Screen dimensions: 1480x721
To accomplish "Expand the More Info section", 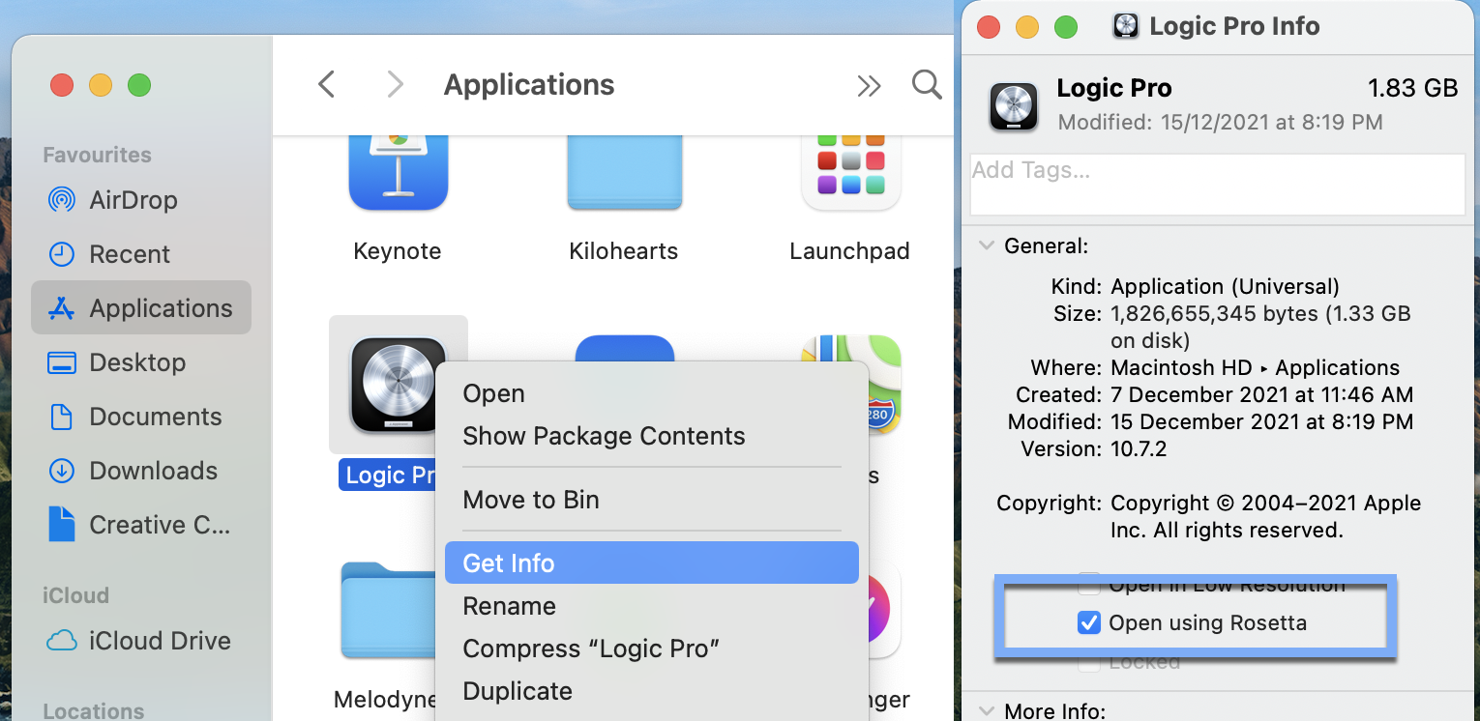I will pyautogui.click(x=986, y=710).
